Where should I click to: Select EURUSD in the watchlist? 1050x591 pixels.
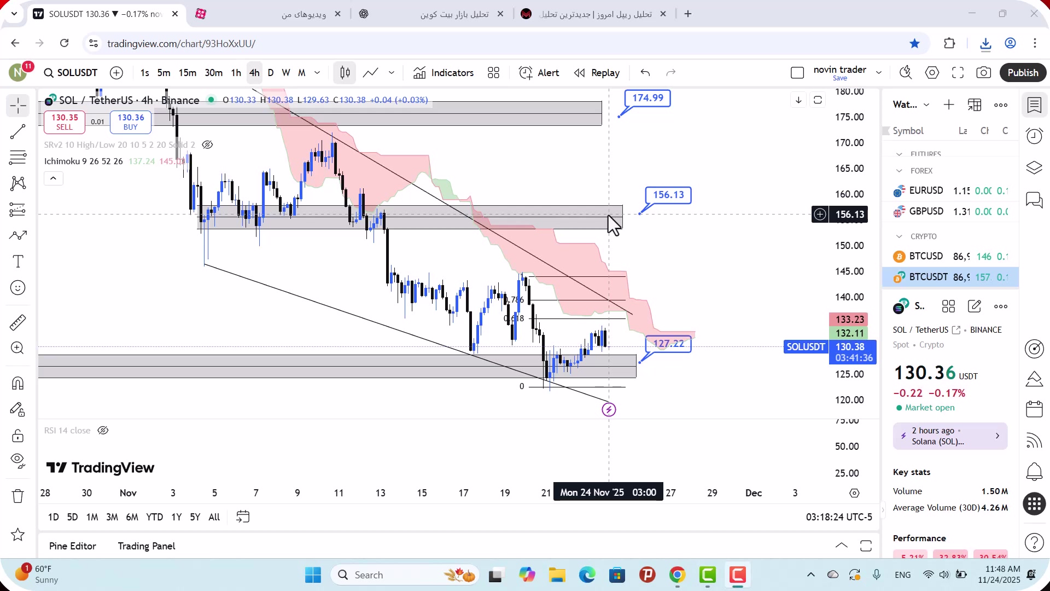coord(950,191)
